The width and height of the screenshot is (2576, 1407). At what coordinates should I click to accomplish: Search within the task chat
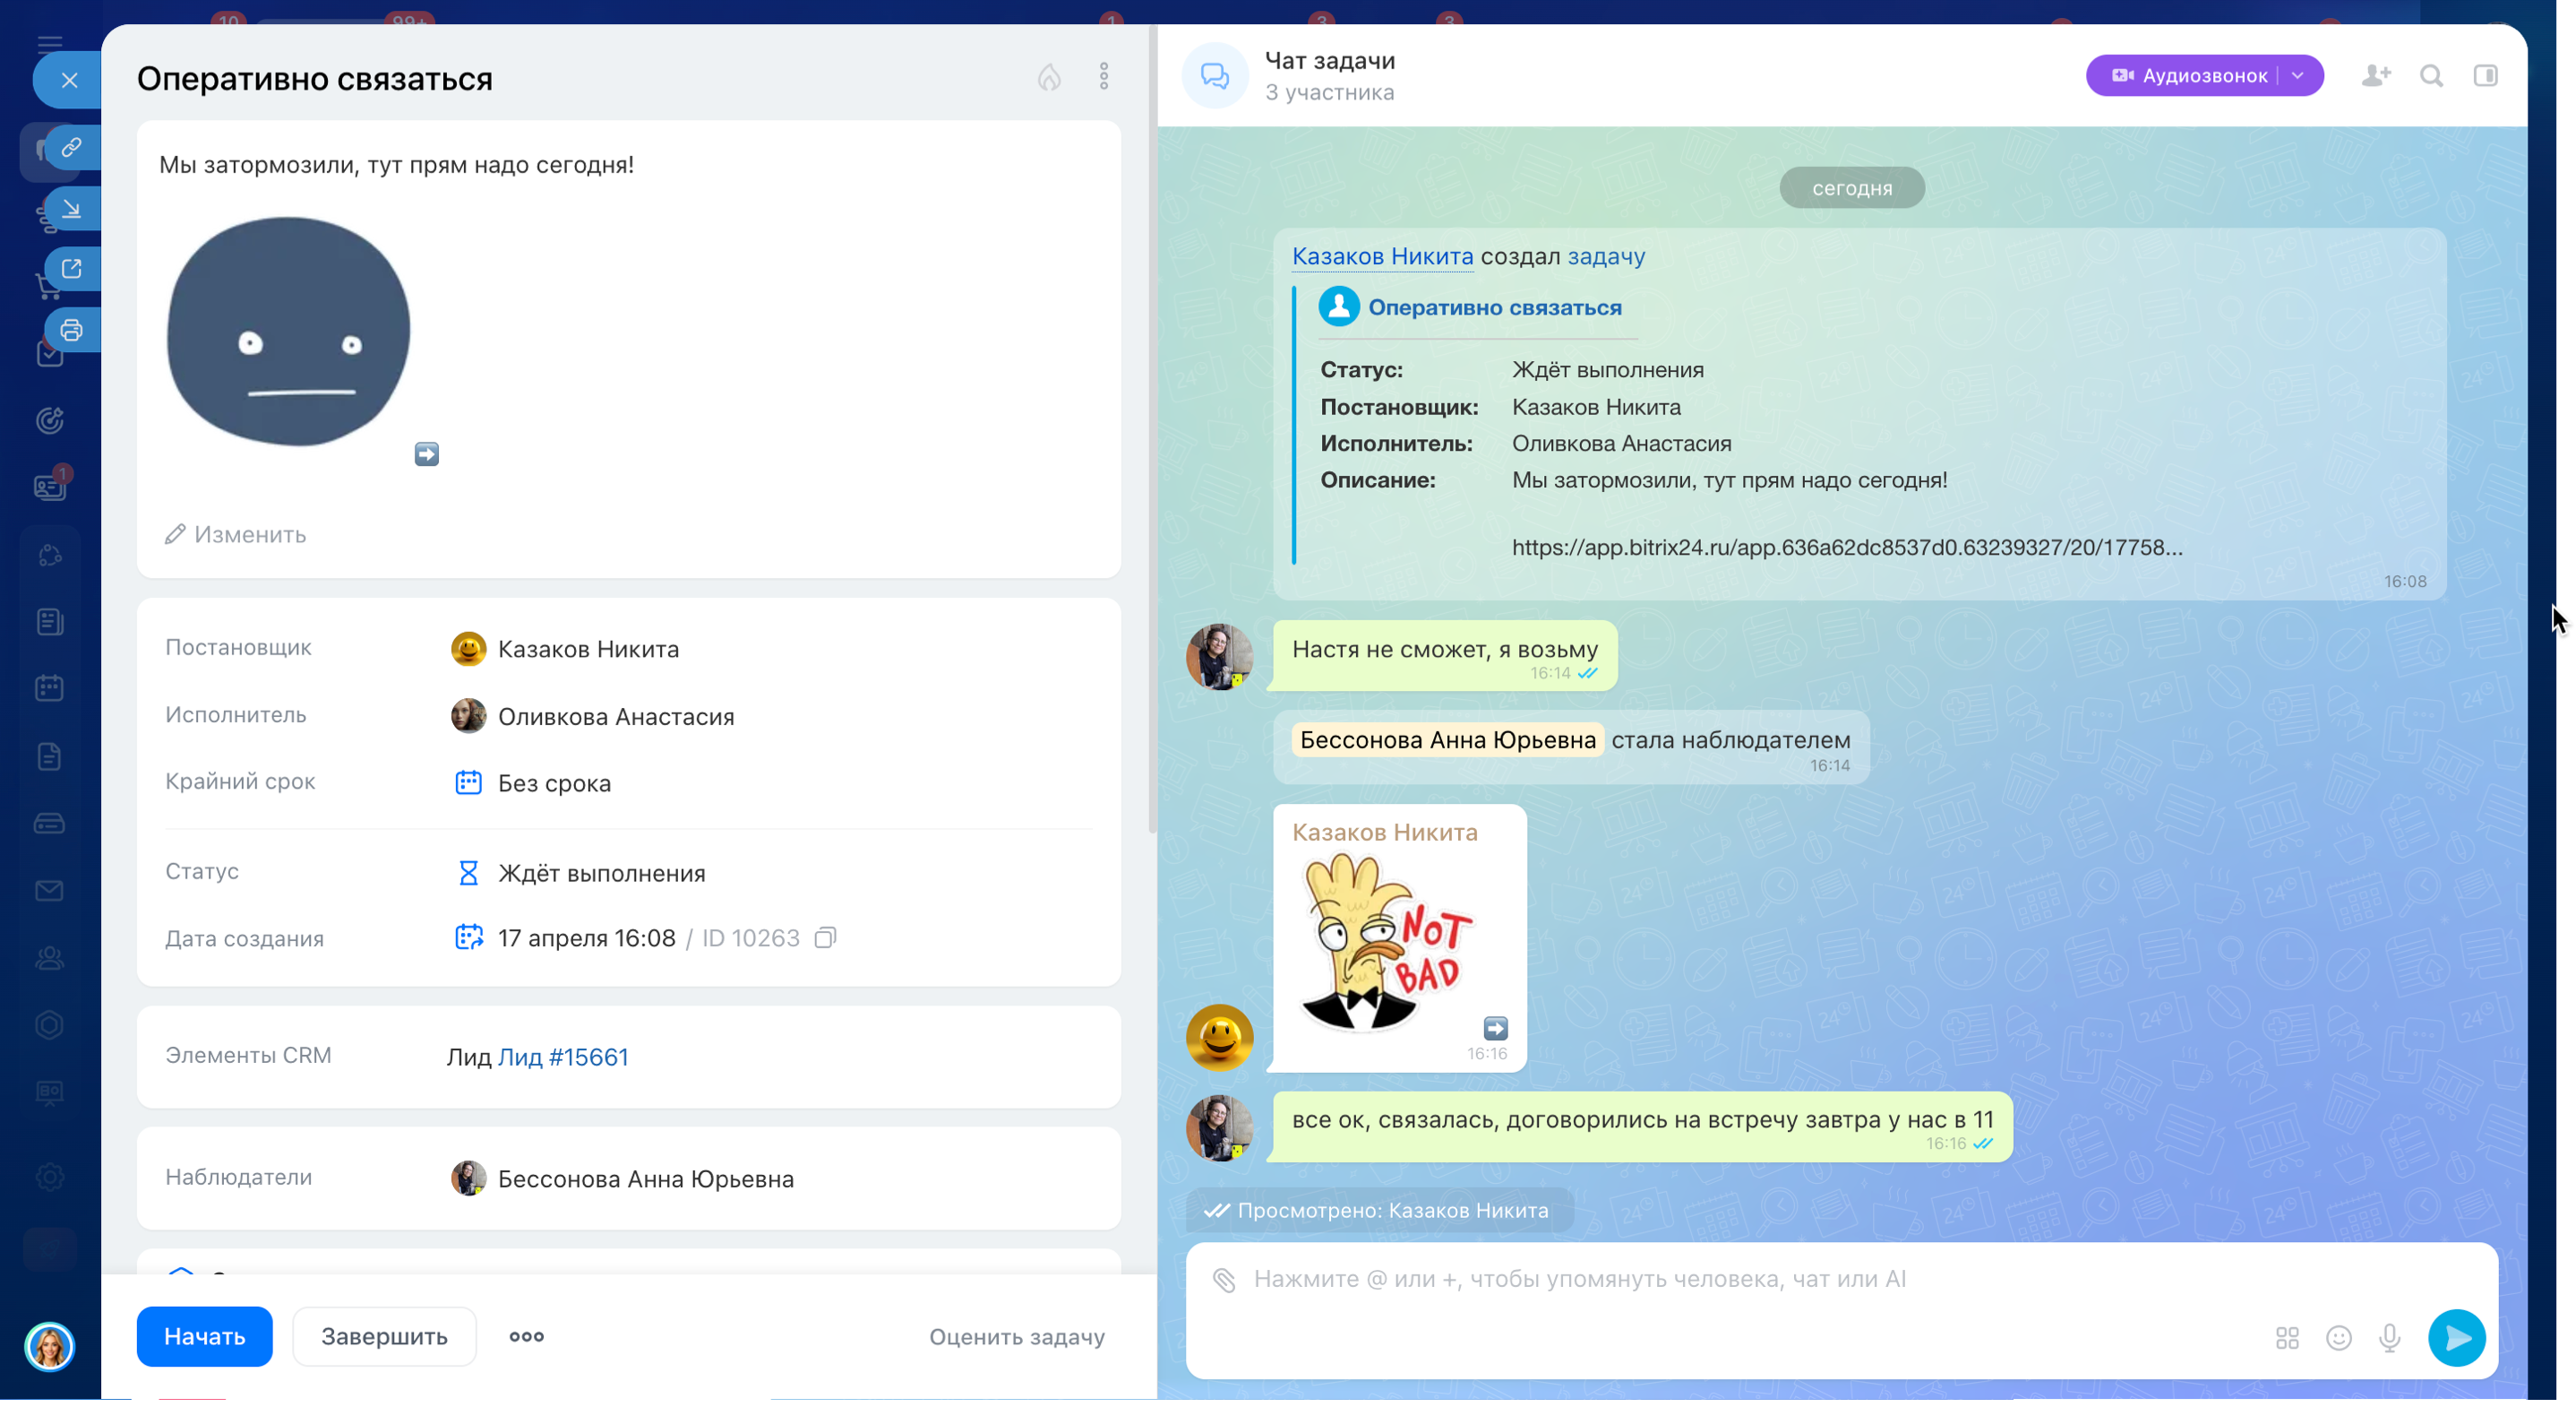[x=2431, y=76]
